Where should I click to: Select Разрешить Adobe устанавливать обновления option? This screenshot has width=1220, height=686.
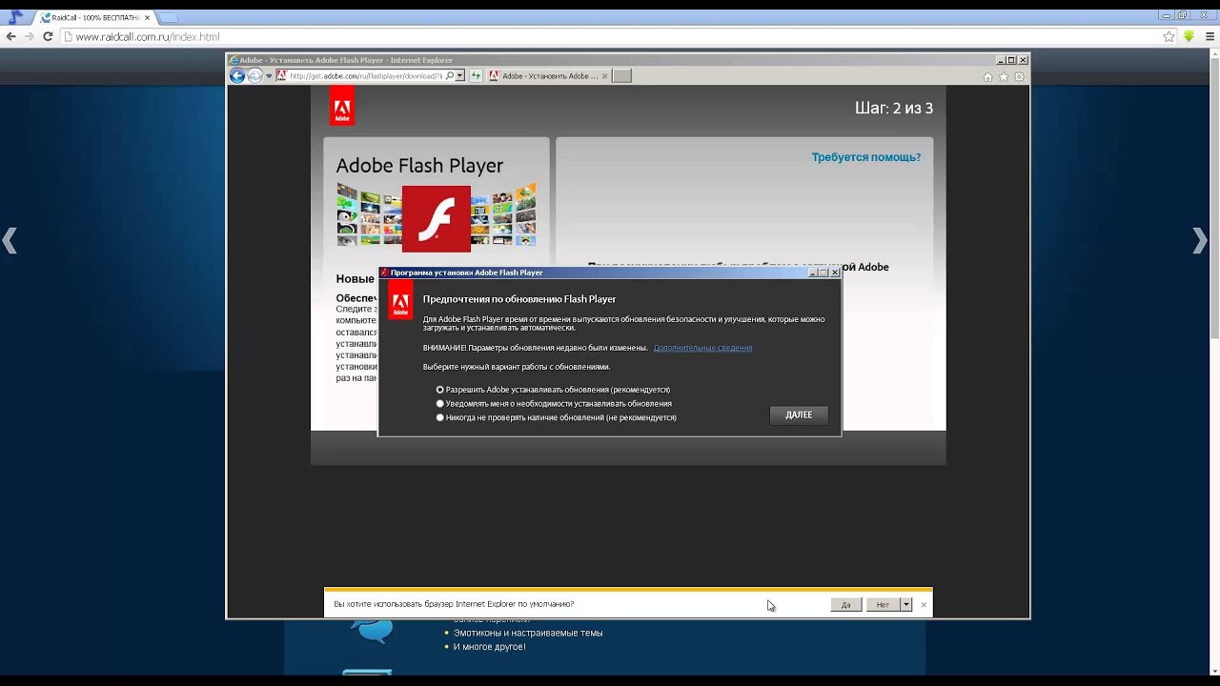coord(553,390)
